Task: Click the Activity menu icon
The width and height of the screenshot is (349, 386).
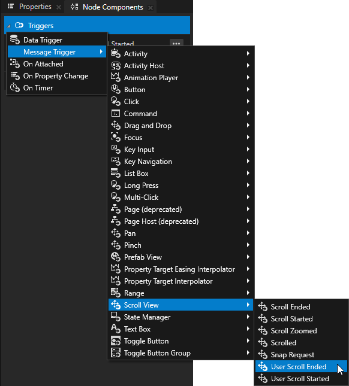Action: pos(115,53)
